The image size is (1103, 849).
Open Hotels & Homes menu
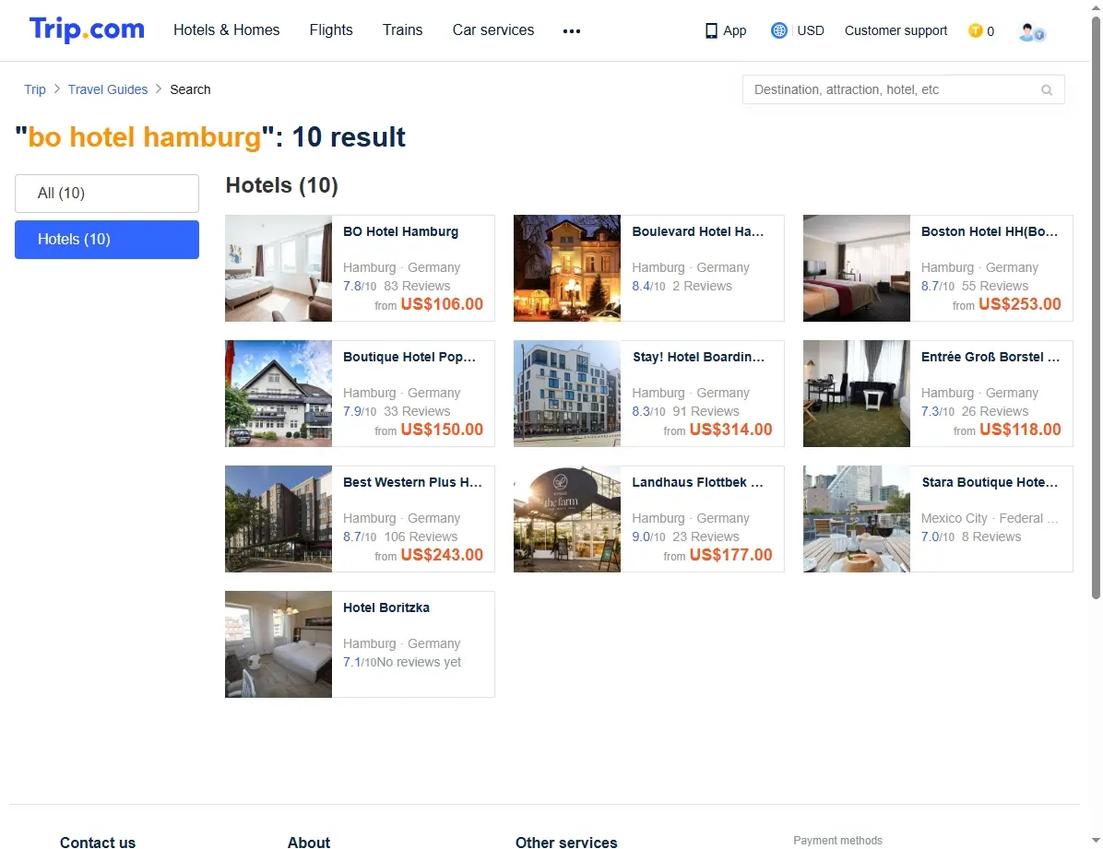pos(227,30)
